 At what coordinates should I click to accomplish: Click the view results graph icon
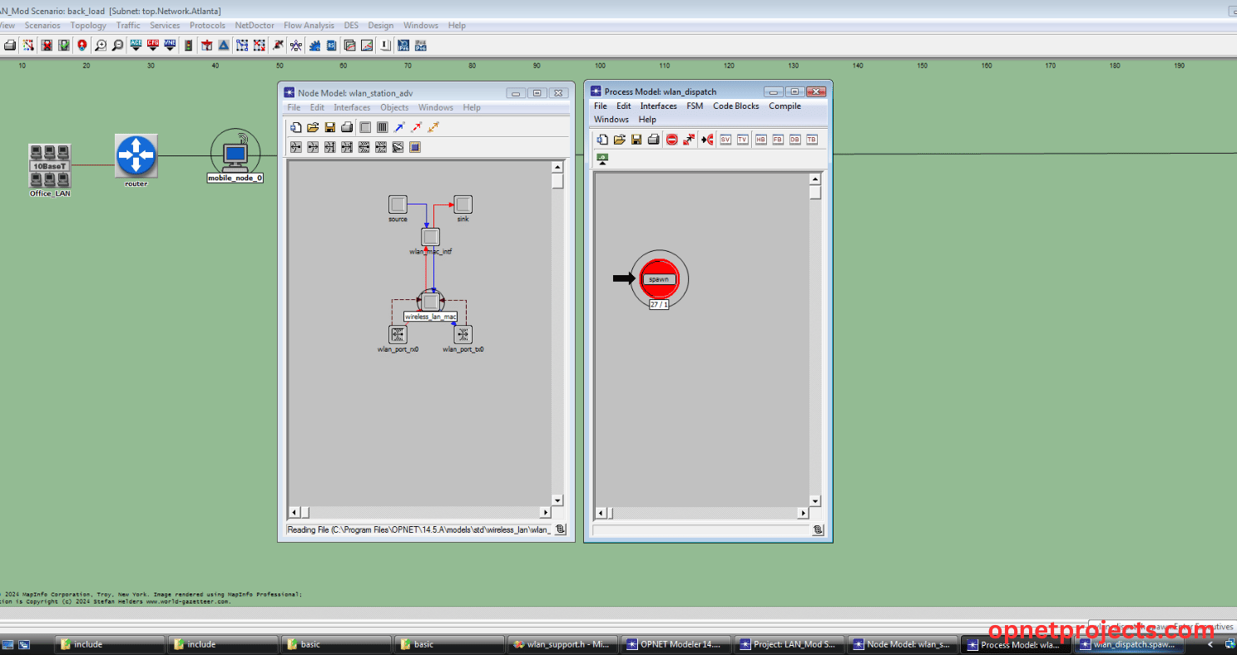(366, 45)
